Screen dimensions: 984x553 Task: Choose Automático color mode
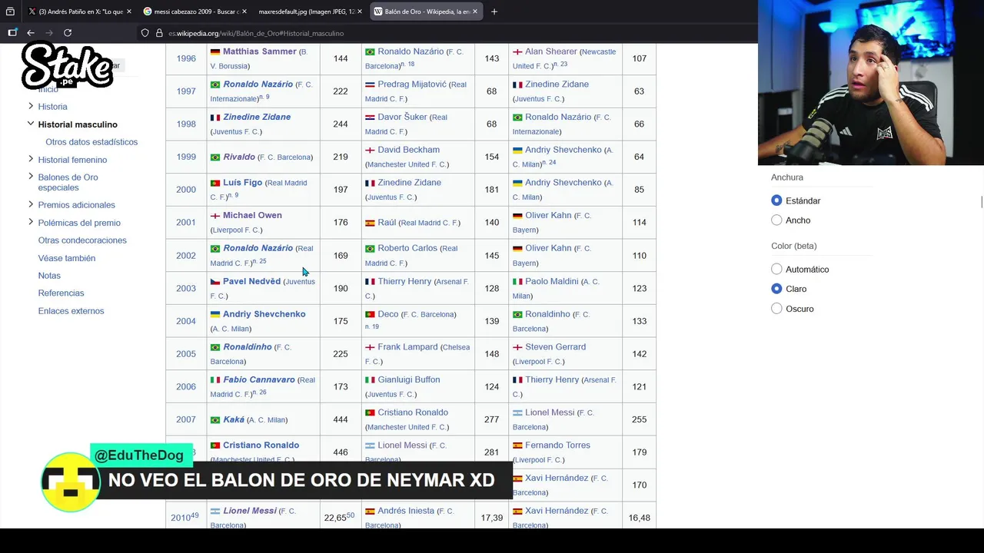[x=776, y=270]
